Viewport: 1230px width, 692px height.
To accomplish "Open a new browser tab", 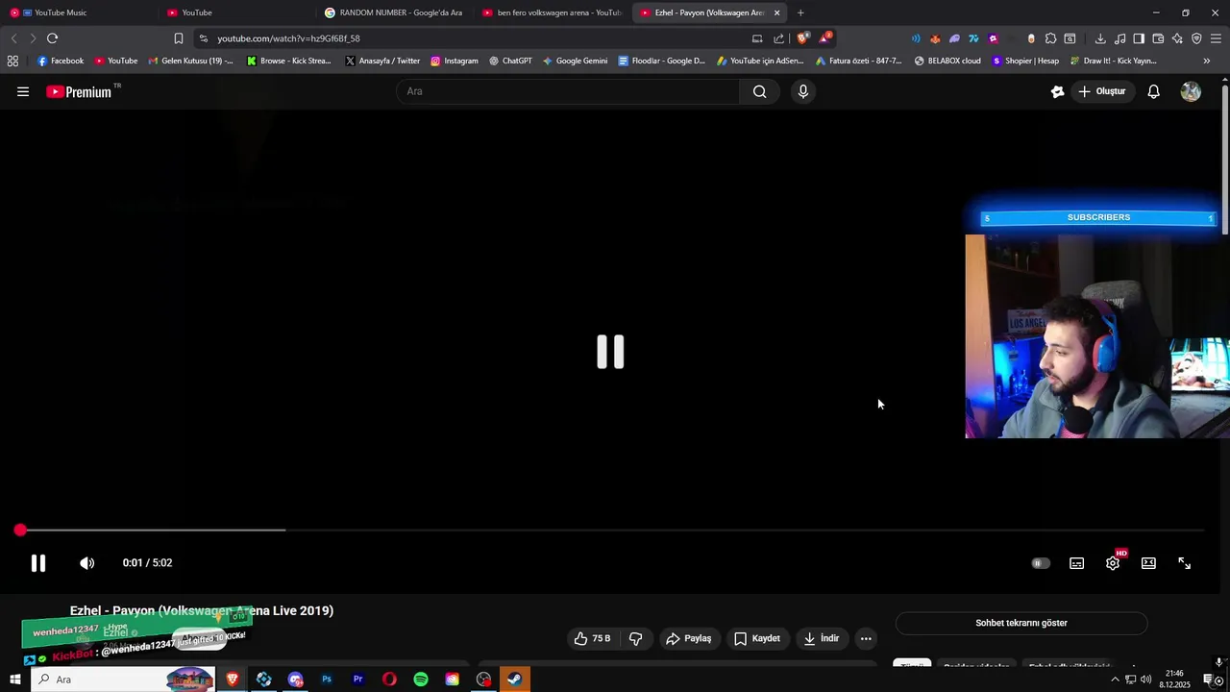I will [x=800, y=12].
